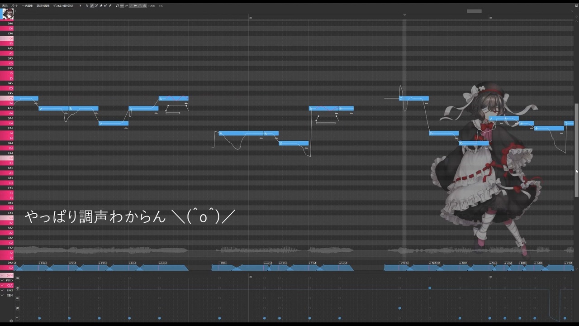The width and height of the screenshot is (579, 326).
Task: Click the 歌詞を編集 button
Action: 43,6
